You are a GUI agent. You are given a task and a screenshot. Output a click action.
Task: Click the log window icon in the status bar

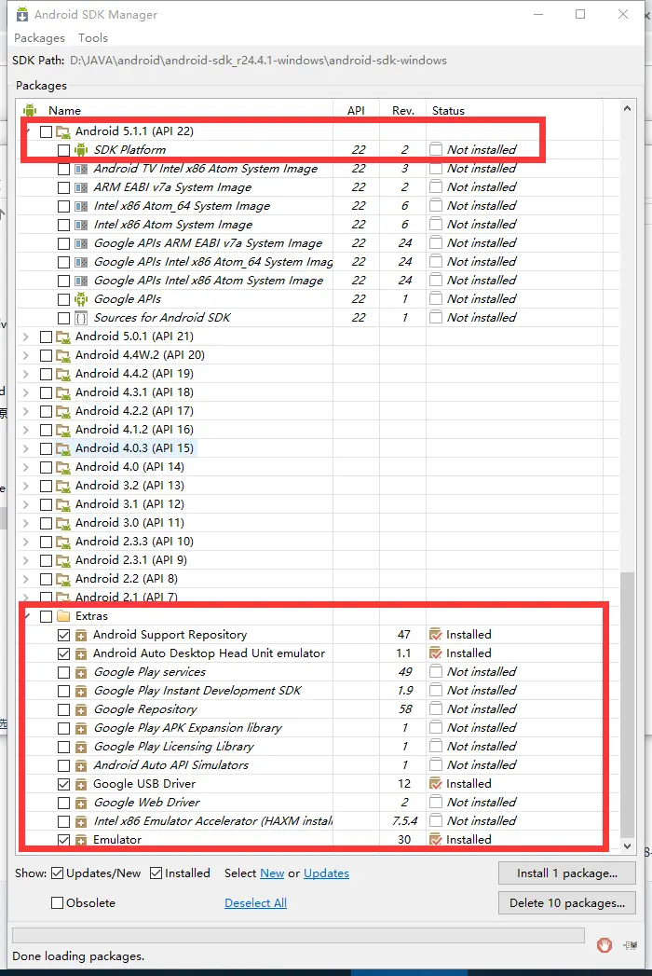click(x=630, y=945)
